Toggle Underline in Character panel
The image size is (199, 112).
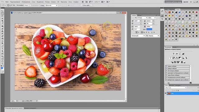(x=152, y=32)
